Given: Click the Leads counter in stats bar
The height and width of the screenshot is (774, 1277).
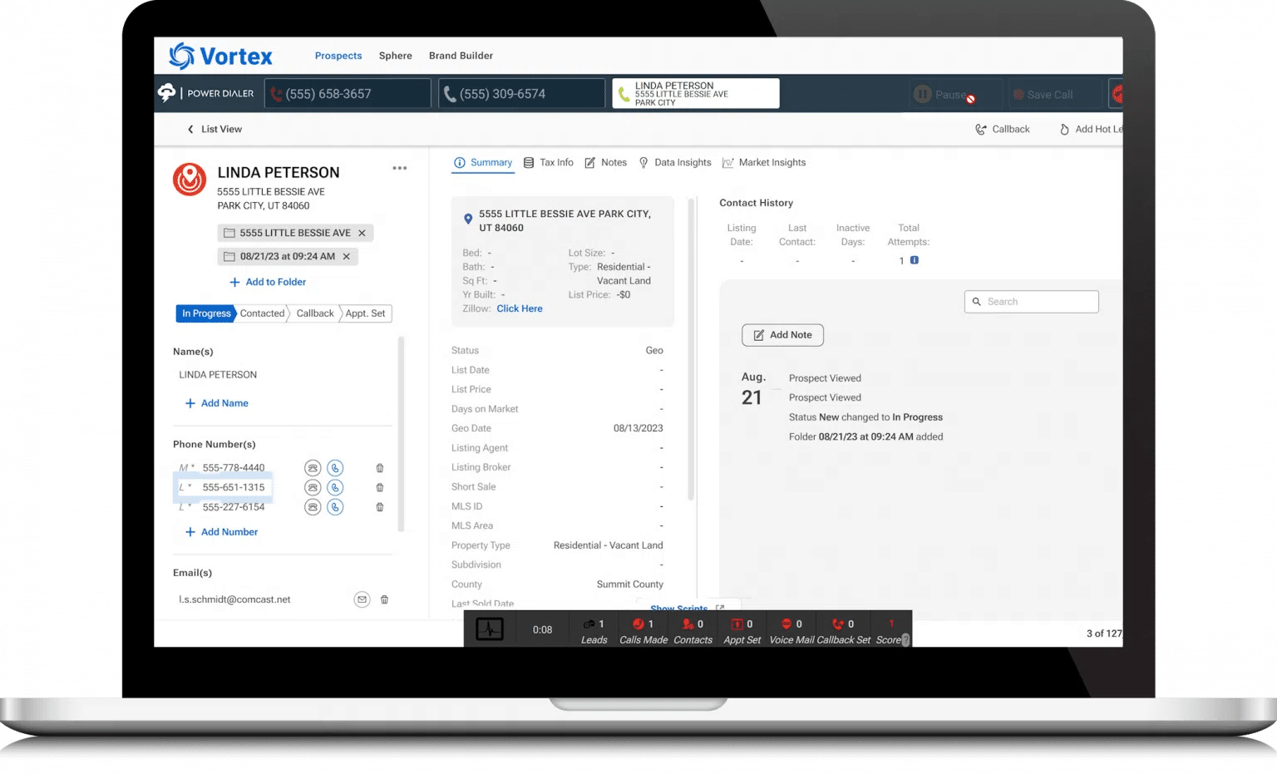Looking at the screenshot, I should (594, 631).
